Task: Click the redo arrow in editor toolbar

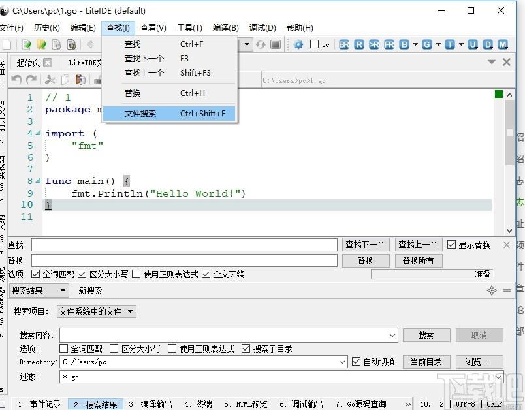Action: point(31,79)
